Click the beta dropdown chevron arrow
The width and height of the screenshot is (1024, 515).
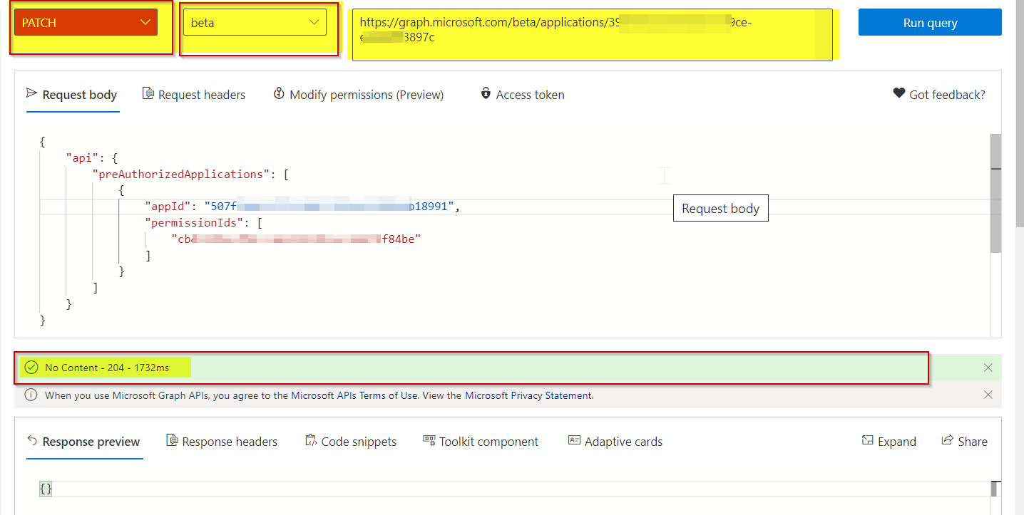pyautogui.click(x=314, y=23)
